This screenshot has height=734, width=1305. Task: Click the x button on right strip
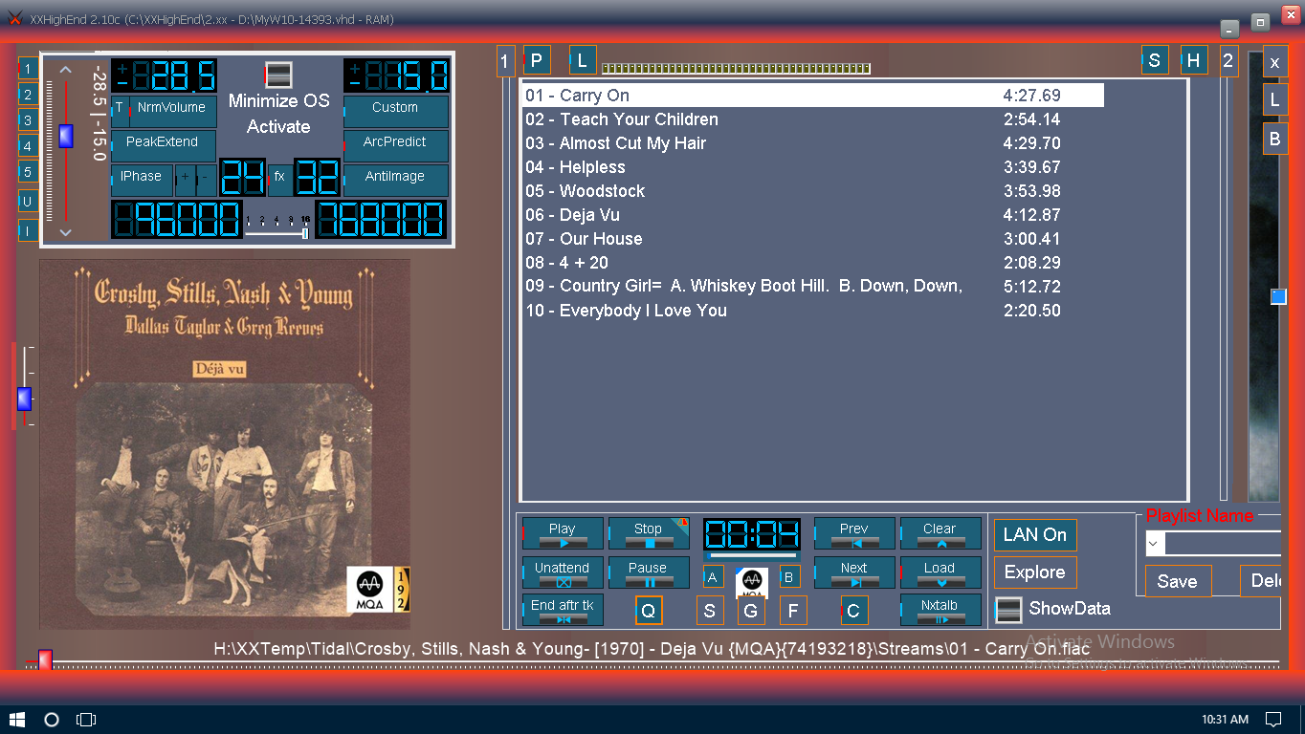click(x=1274, y=63)
